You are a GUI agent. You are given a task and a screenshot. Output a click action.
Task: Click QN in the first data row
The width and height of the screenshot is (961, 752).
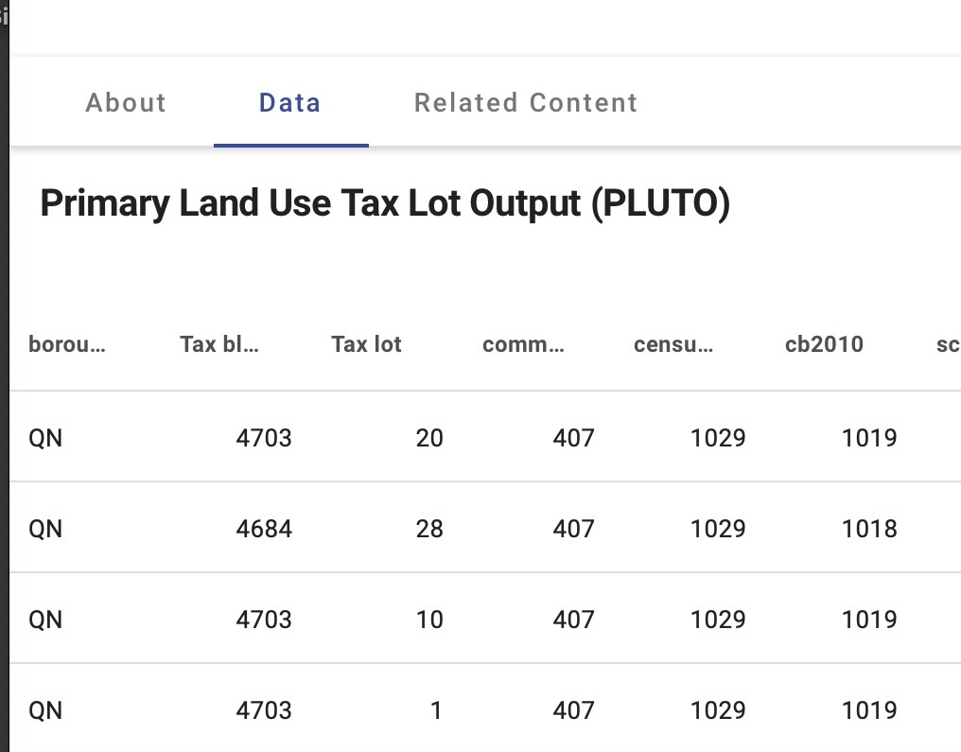point(45,438)
